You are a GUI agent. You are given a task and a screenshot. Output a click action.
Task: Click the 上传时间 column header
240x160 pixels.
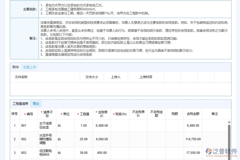146,77
